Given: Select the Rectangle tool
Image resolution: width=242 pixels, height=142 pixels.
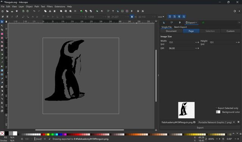Looking at the screenshot, I should pos(2,34).
